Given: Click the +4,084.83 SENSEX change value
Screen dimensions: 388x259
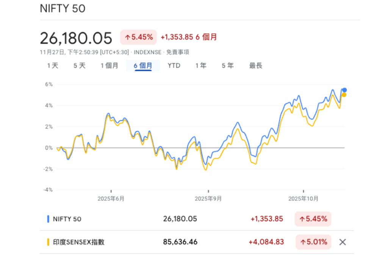Looking at the screenshot, I should point(266,242).
